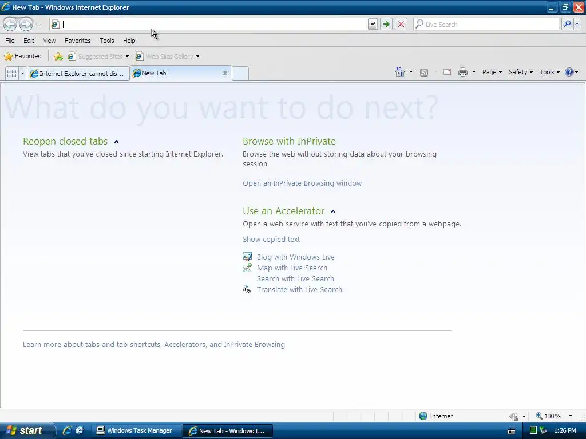586x439 pixels.
Task: Open the Home button dropdown arrow
Action: click(x=411, y=72)
